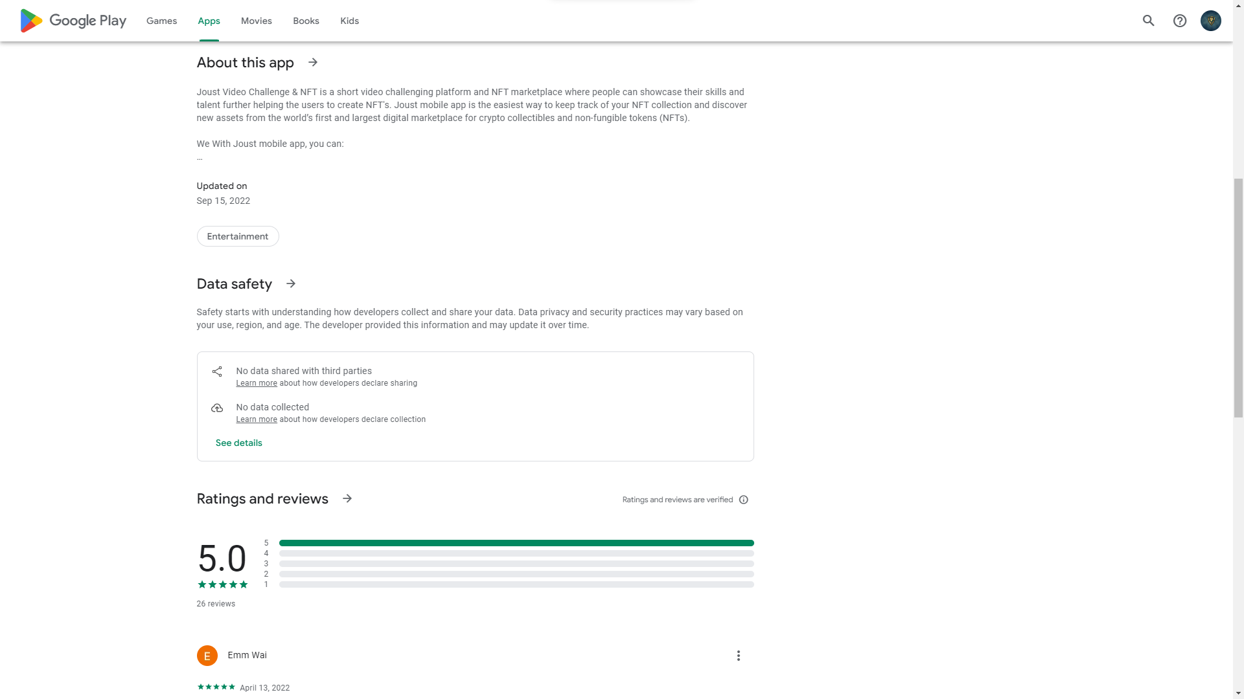
Task: Expand the Data safety arrow
Action: click(x=291, y=283)
